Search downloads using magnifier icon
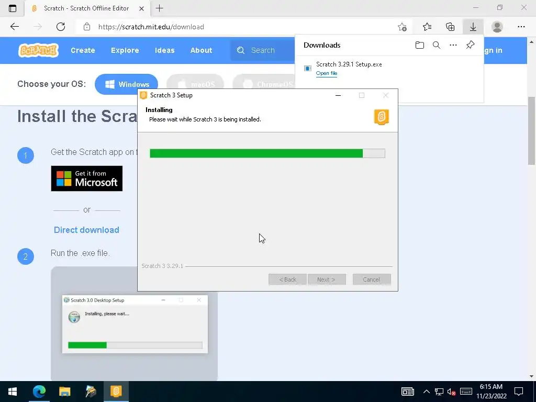 (436, 45)
